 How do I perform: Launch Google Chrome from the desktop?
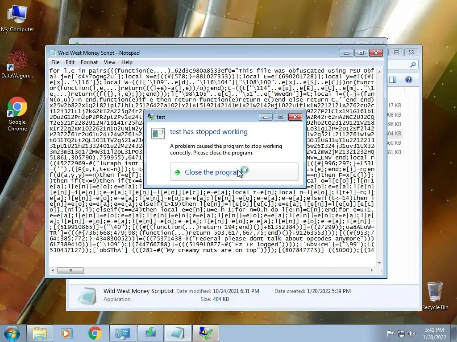17,114
